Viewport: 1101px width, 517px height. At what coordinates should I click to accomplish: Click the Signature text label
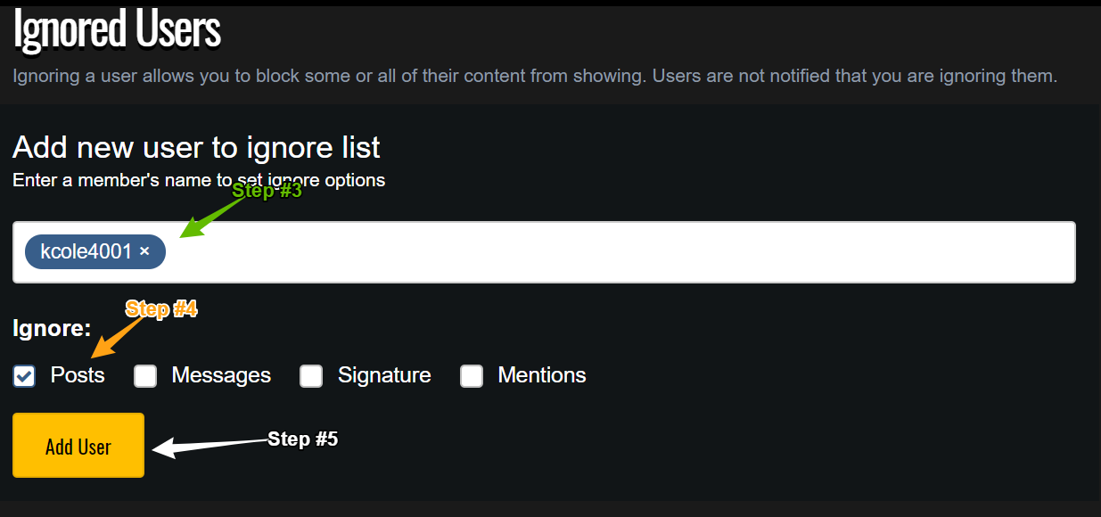click(x=384, y=375)
